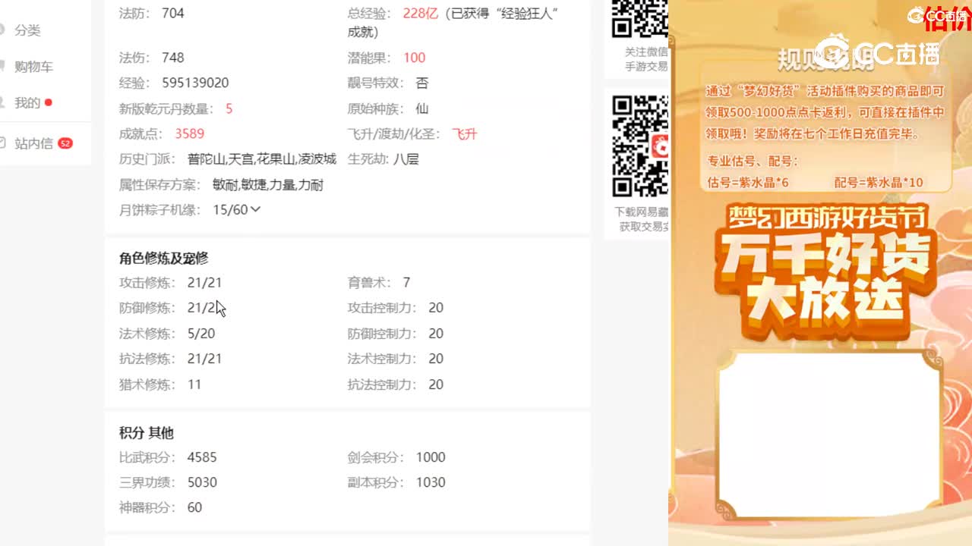Select 经验 value 595139020
972x546 pixels.
coord(195,83)
